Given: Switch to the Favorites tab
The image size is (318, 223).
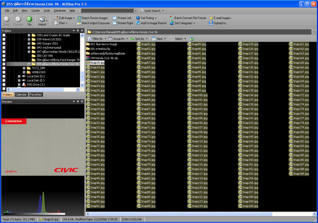Looking at the screenshot, I should tap(36, 95).
